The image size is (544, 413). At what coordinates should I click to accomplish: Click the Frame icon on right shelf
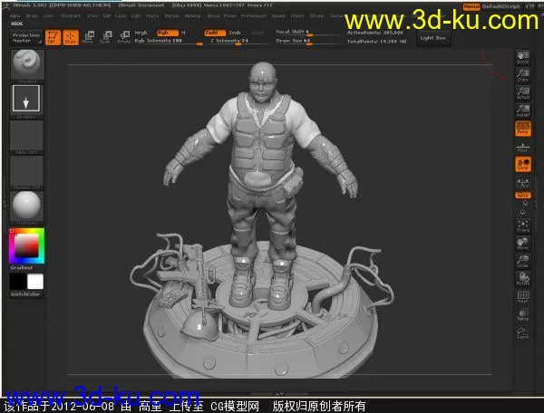pos(523,226)
